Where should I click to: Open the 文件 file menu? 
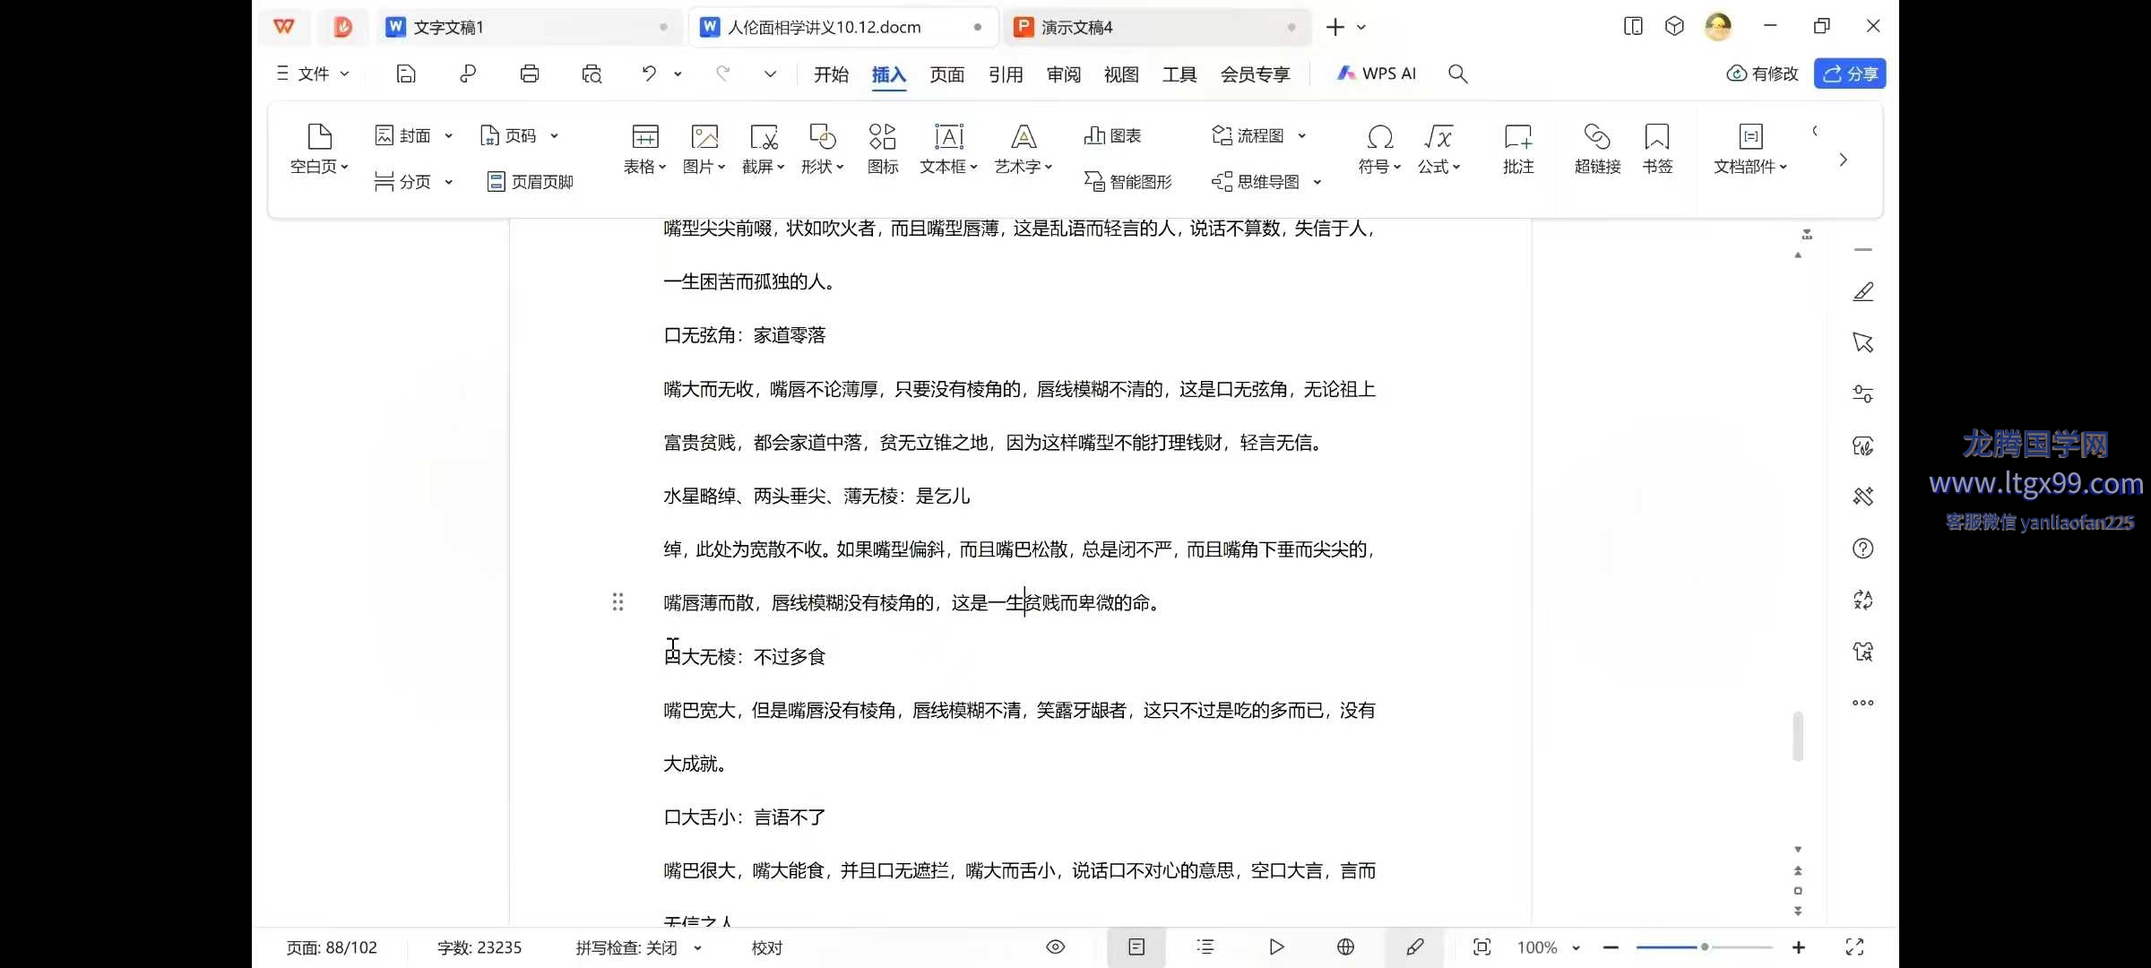coord(312,73)
